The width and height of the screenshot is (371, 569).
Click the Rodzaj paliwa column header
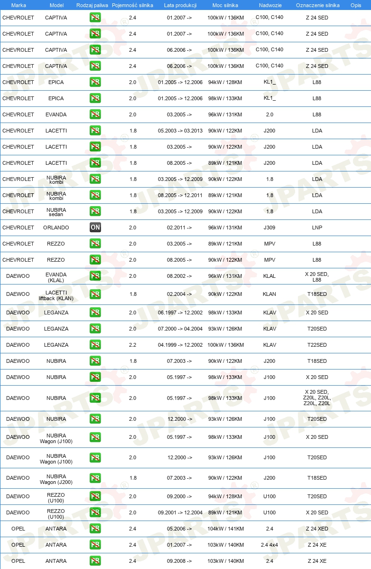(92, 5)
